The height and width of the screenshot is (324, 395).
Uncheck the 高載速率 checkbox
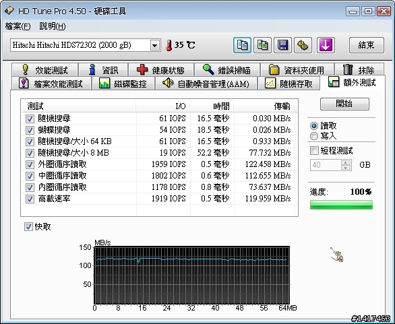coord(30,199)
